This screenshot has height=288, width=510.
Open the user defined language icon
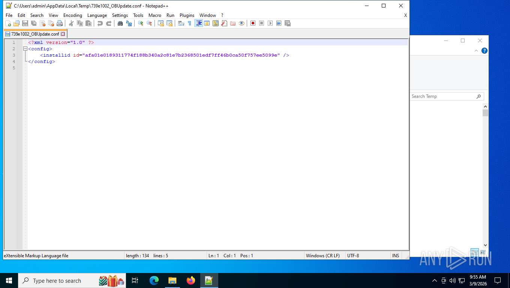click(x=207, y=23)
